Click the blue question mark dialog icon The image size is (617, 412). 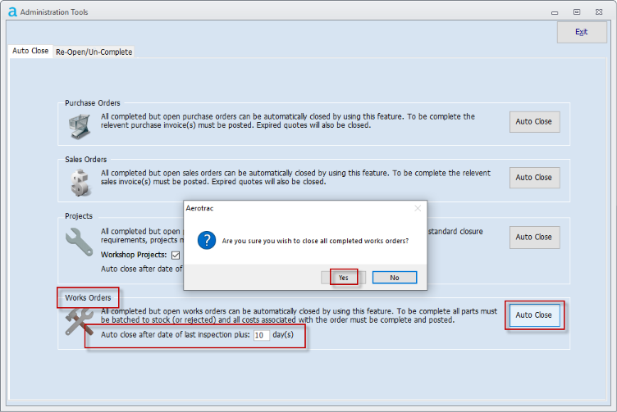(206, 242)
